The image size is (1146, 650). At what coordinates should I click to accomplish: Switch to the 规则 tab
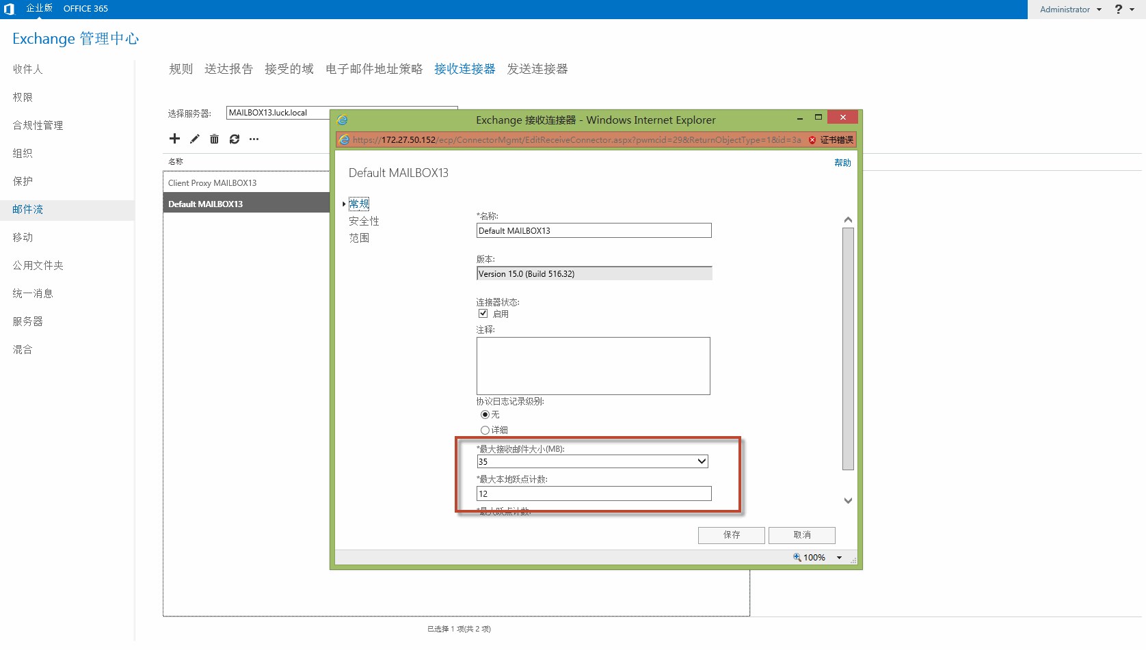[x=181, y=69]
